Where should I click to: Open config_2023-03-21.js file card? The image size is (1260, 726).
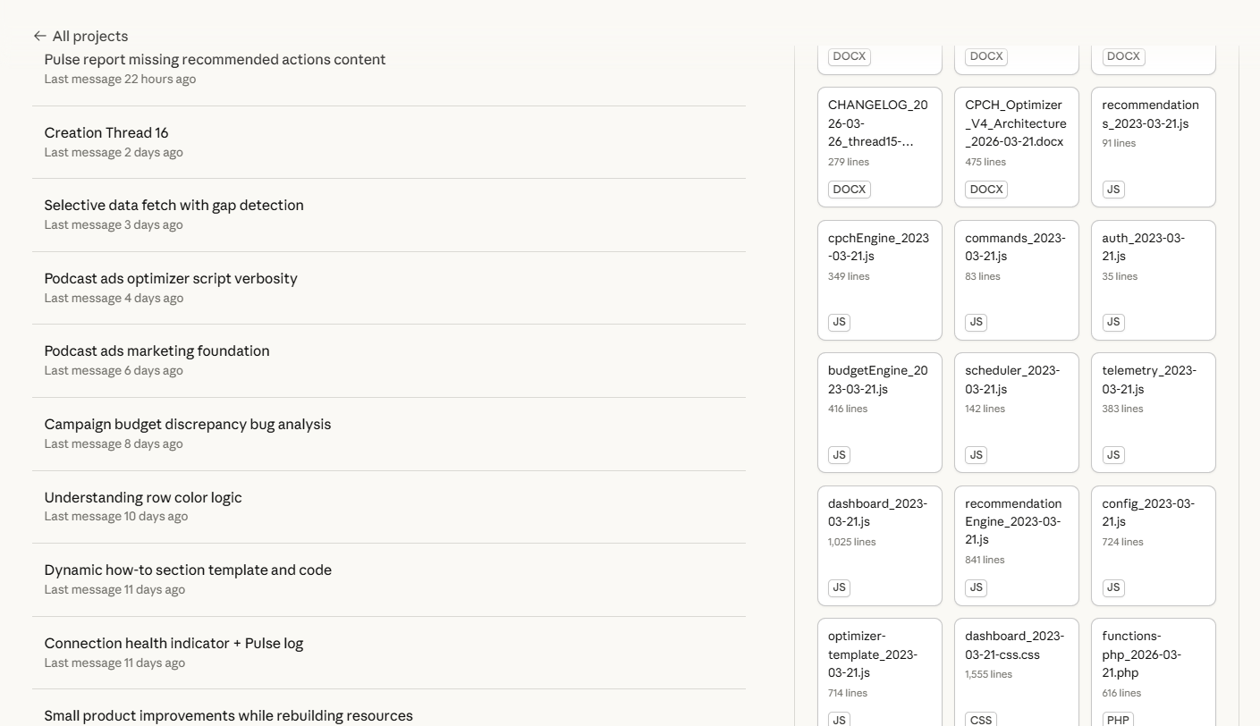1153,535
